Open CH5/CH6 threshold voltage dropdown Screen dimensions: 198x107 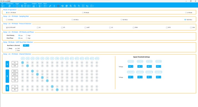pos(149,66)
